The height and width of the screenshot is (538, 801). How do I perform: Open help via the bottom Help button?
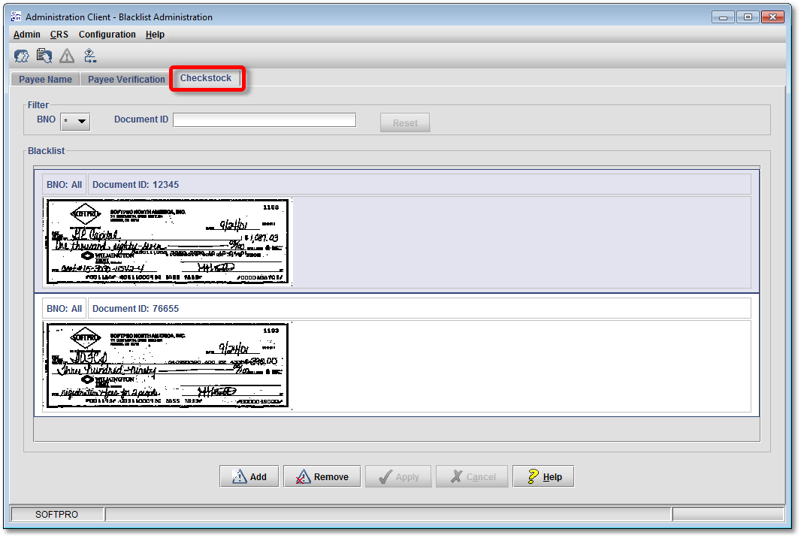click(543, 476)
